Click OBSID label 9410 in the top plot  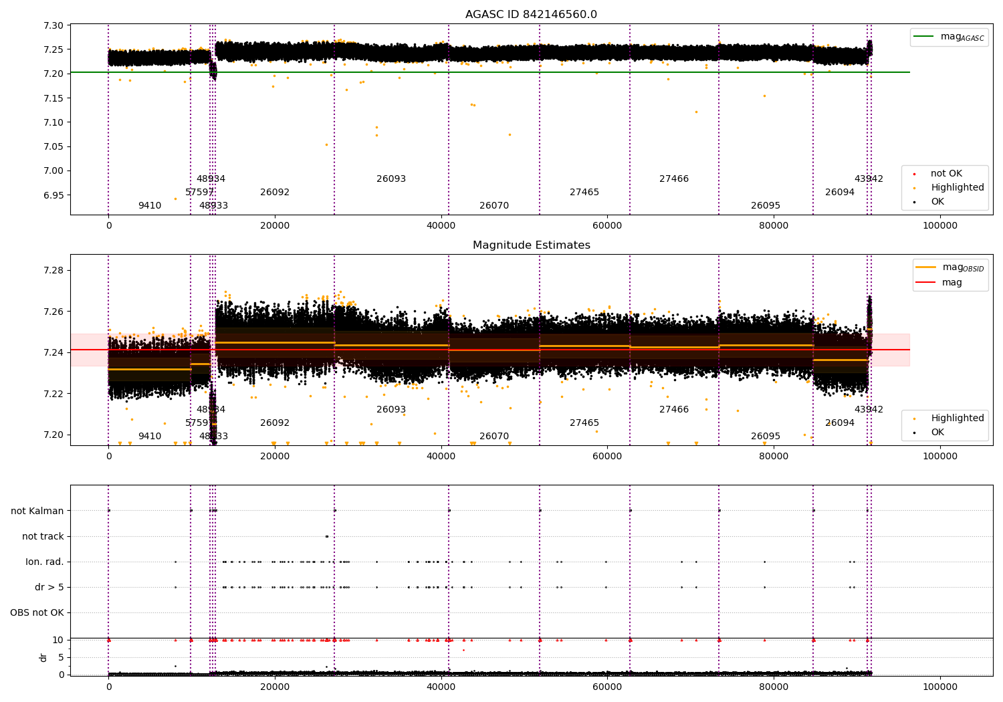[150, 206]
